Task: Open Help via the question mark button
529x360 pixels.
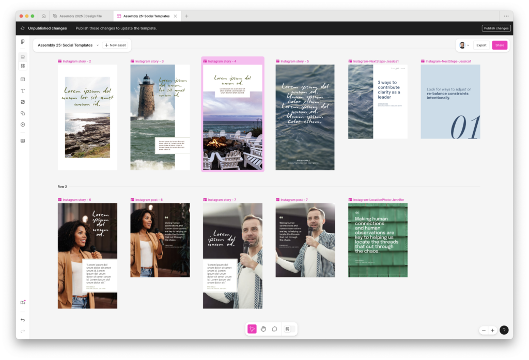Action: 504,330
